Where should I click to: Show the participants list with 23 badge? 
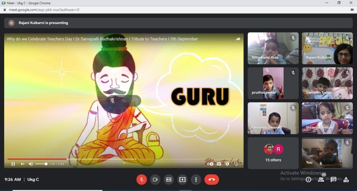pos(321,180)
